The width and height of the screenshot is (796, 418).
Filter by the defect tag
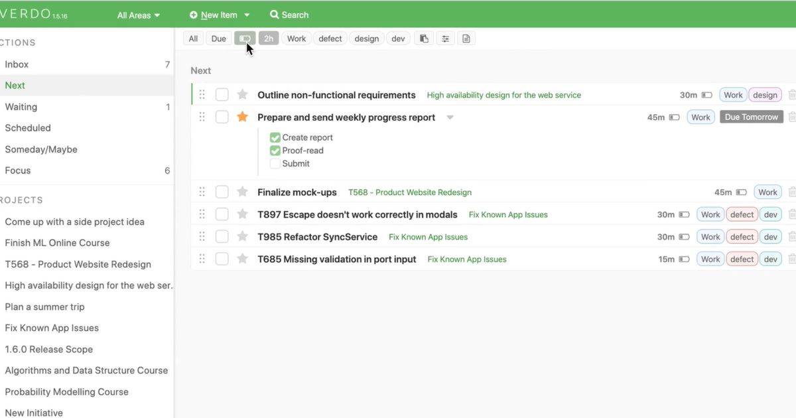point(330,38)
